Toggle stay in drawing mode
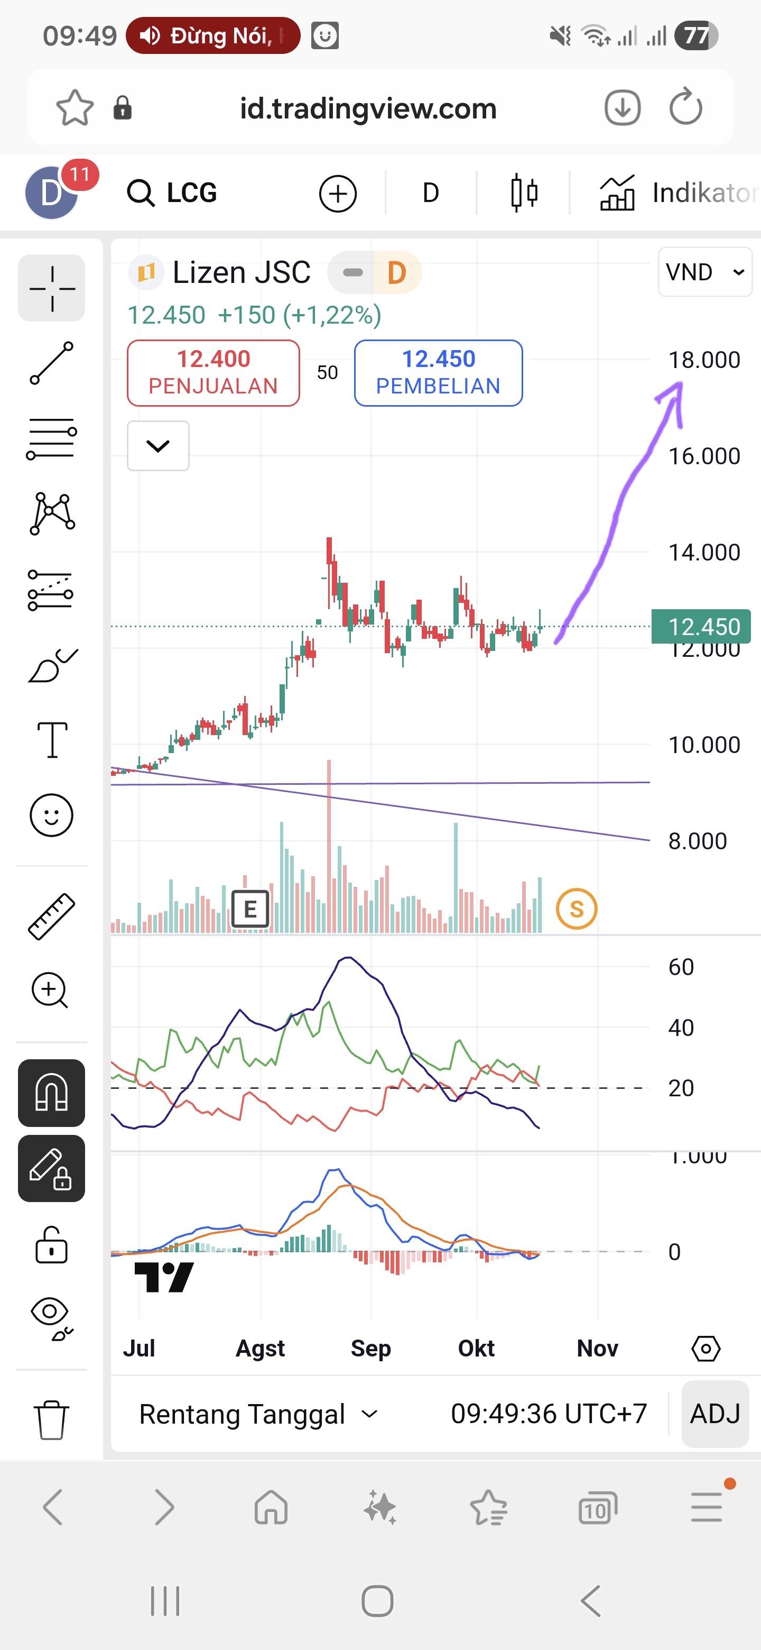This screenshot has height=1650, width=761. [51, 1168]
